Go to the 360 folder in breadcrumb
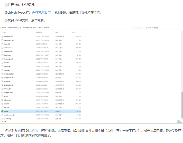183x143 pixels. (x=40, y=28)
